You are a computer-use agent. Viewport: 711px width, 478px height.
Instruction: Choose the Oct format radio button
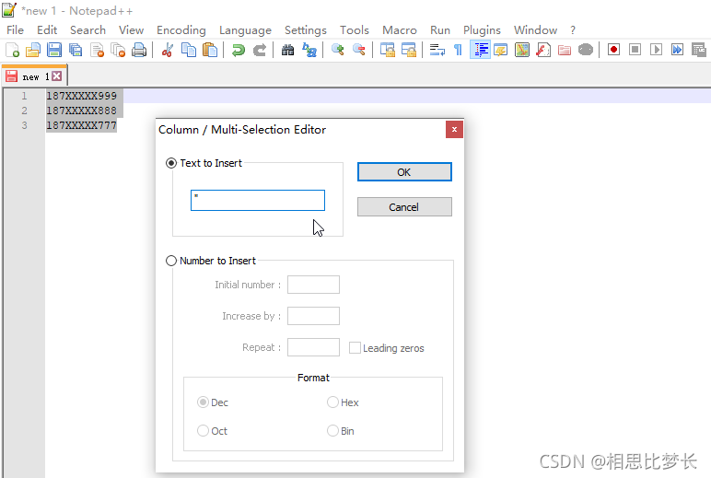click(203, 430)
